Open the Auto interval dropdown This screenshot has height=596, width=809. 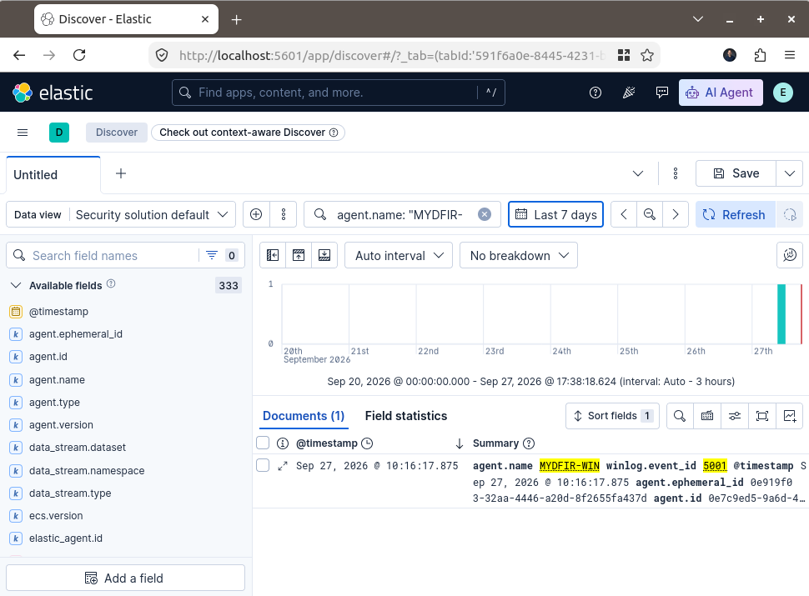coord(399,255)
